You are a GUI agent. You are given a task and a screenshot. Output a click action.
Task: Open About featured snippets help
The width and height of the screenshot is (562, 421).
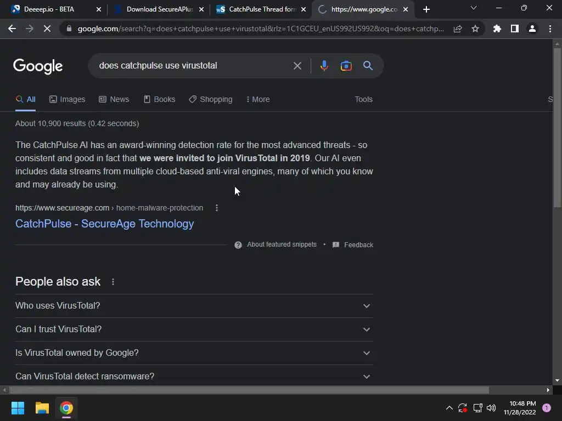[276, 244]
